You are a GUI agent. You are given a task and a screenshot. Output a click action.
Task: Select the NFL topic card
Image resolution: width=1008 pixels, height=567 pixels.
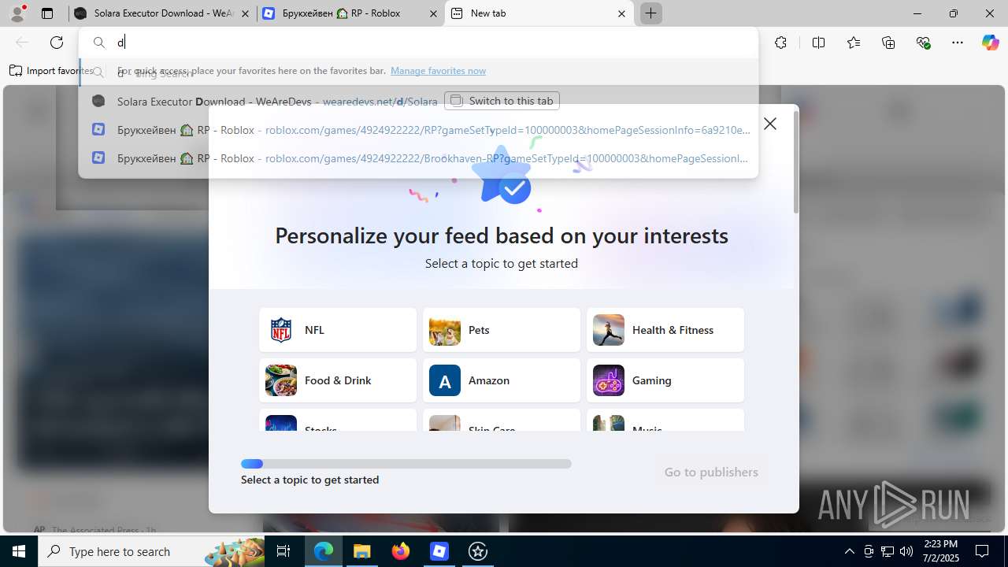point(338,330)
